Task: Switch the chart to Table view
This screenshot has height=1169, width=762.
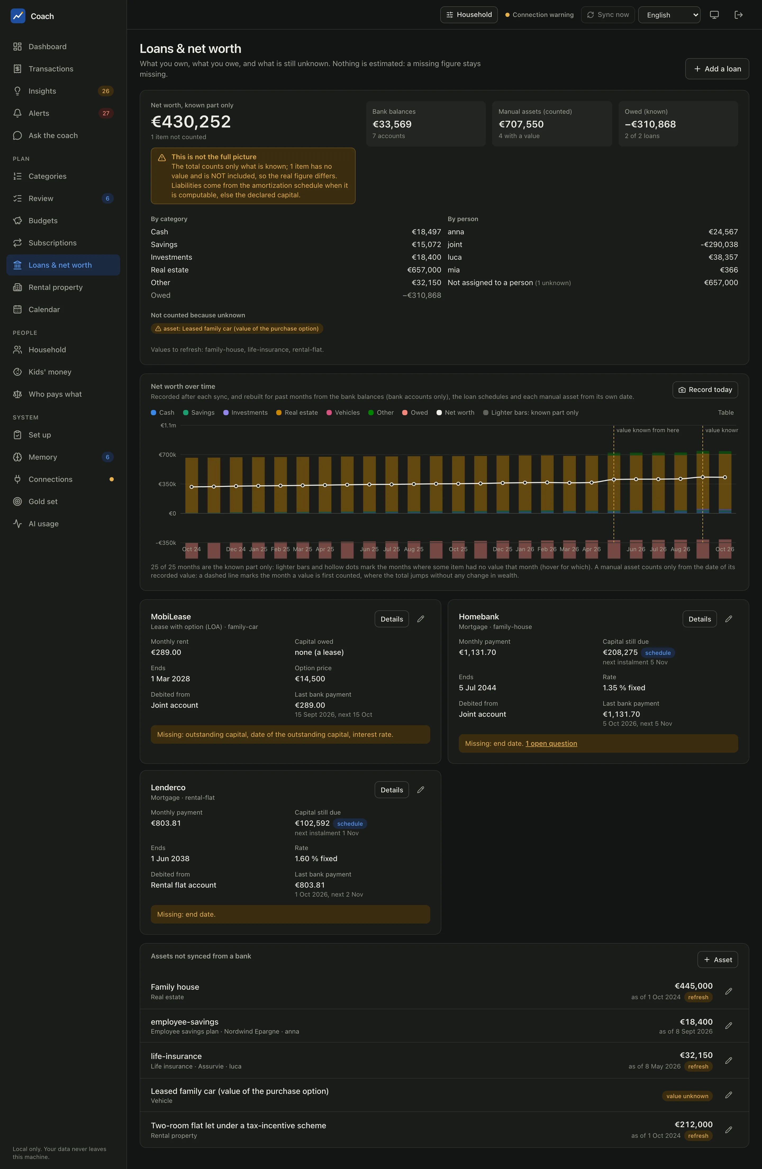Action: click(726, 413)
